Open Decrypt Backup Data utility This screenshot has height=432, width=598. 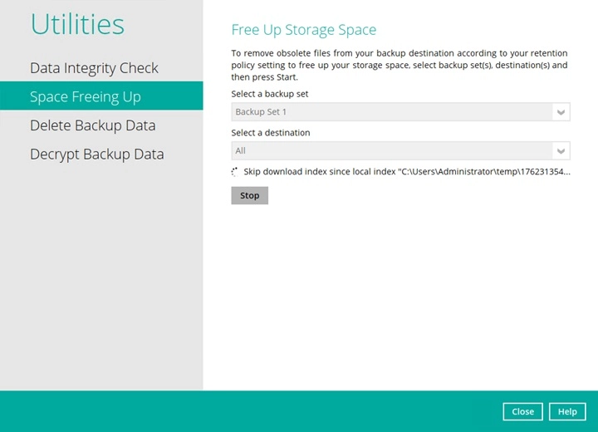96,155
